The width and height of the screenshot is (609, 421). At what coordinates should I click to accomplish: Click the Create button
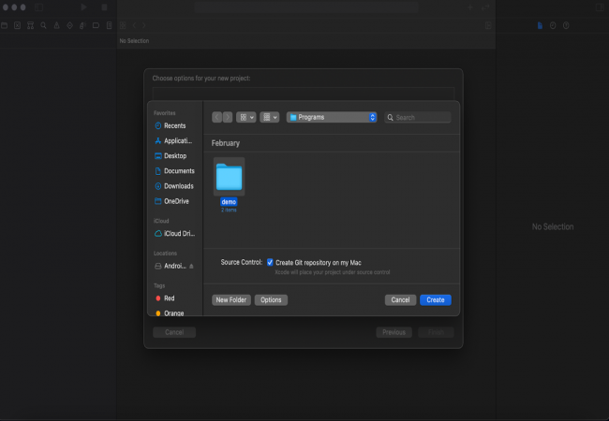(x=436, y=299)
